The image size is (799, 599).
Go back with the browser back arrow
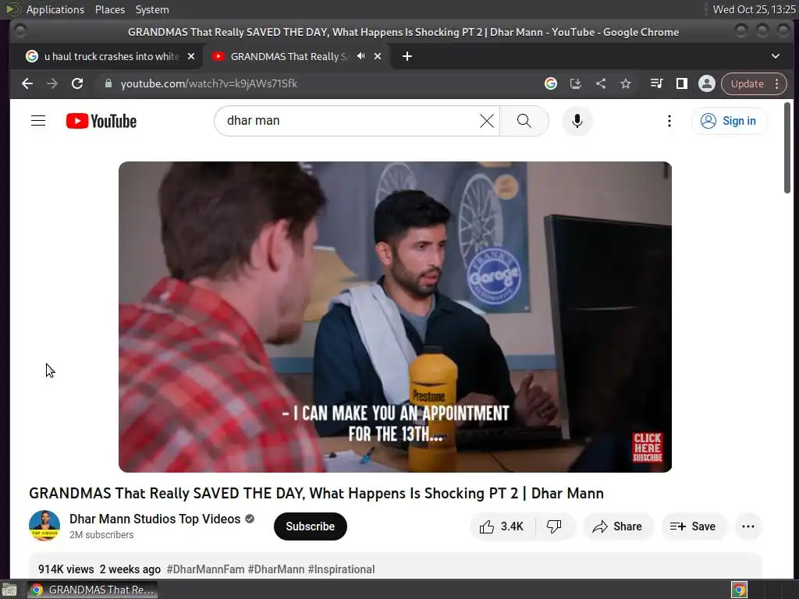click(27, 83)
